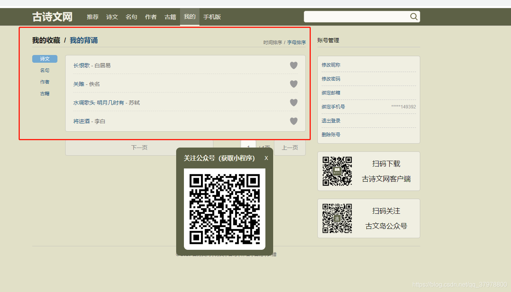
Task: Click the search magnifier icon
Action: [414, 17]
